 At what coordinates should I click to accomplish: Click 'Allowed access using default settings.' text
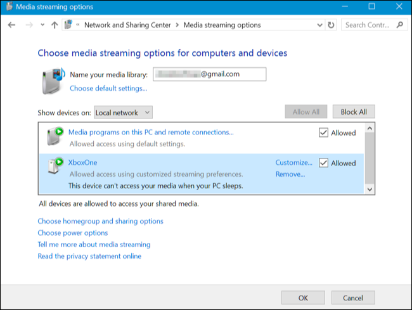(127, 144)
